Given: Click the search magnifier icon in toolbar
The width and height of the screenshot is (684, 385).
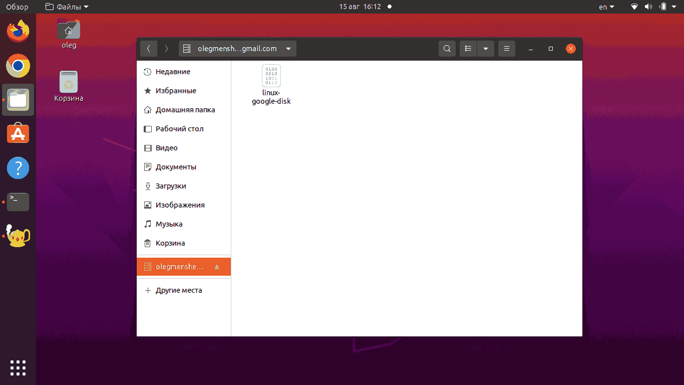Looking at the screenshot, I should click(x=447, y=49).
